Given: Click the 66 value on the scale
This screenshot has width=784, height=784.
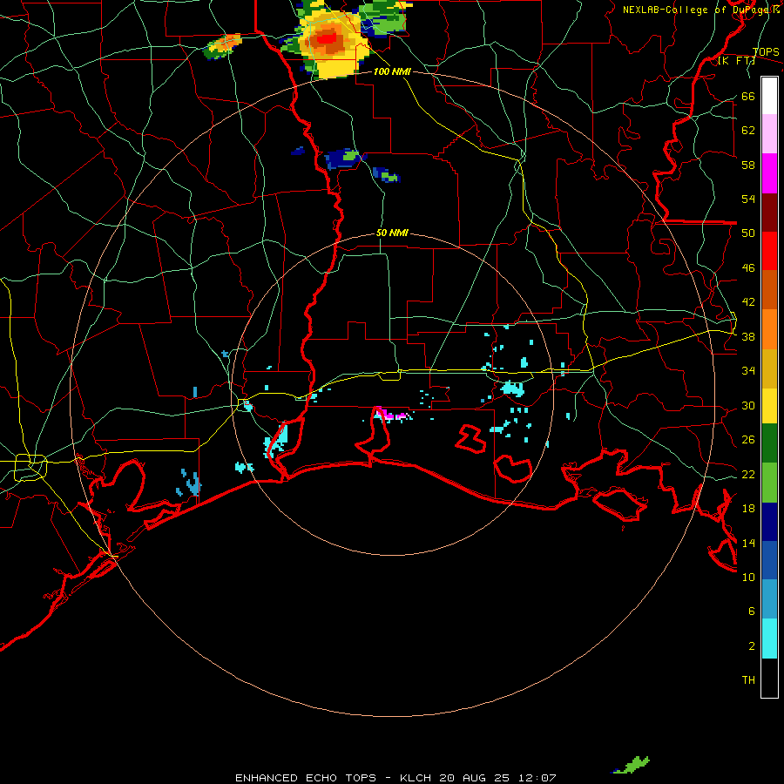Looking at the screenshot, I should click(x=748, y=97).
